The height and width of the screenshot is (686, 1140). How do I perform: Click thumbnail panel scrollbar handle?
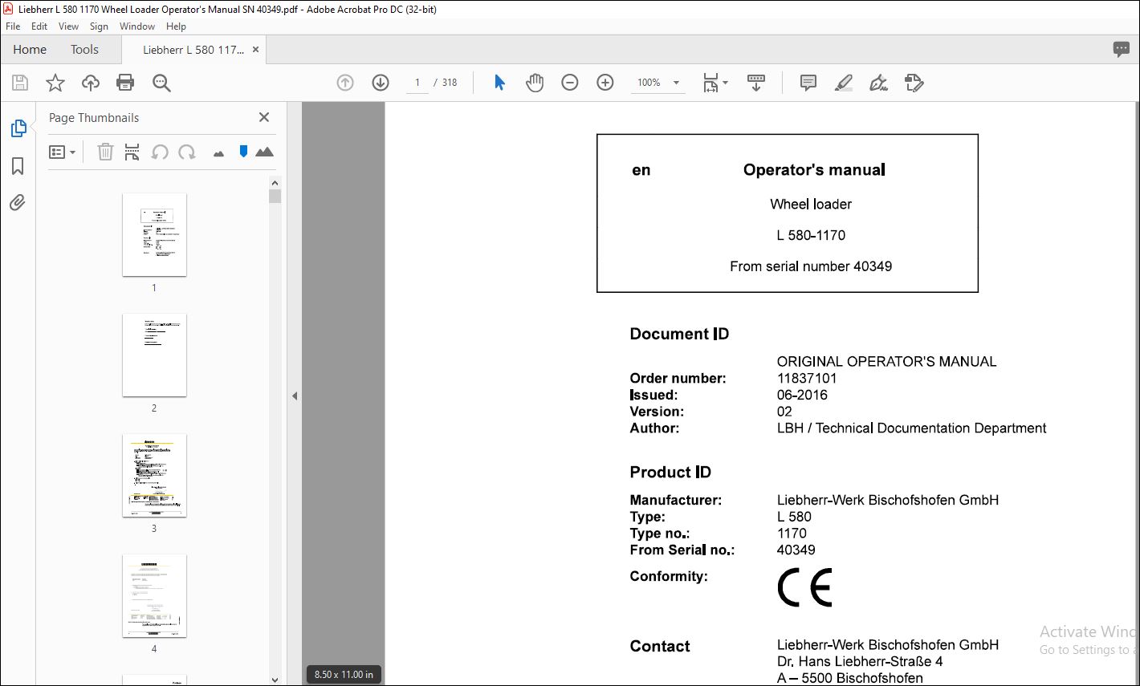click(x=275, y=197)
